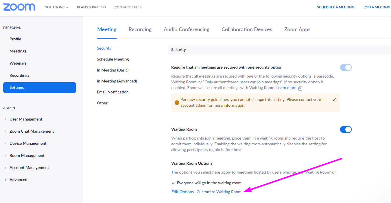This screenshot has width=391, height=203.
Task: Click the ADMIN sidebar heading
Action: pos(9,108)
